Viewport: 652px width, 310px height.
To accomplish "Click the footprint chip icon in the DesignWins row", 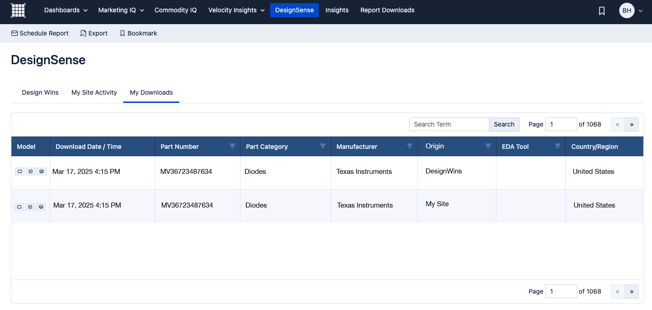I will [x=31, y=172].
